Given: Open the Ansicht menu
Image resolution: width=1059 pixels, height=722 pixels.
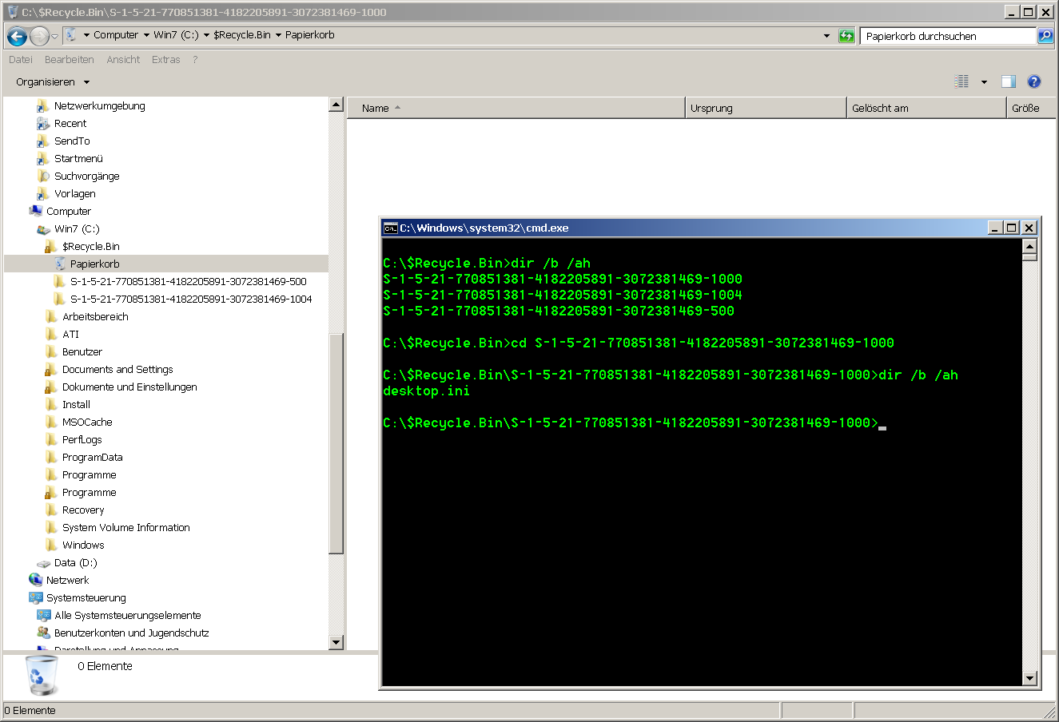Looking at the screenshot, I should pos(123,59).
